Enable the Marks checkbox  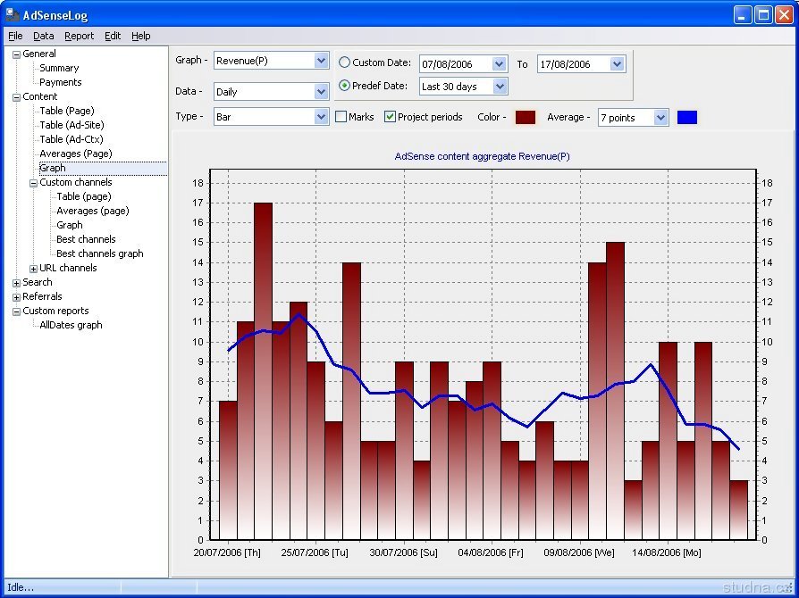pyautogui.click(x=341, y=117)
